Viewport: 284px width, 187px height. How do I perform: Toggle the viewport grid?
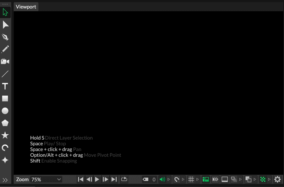(x=191, y=180)
